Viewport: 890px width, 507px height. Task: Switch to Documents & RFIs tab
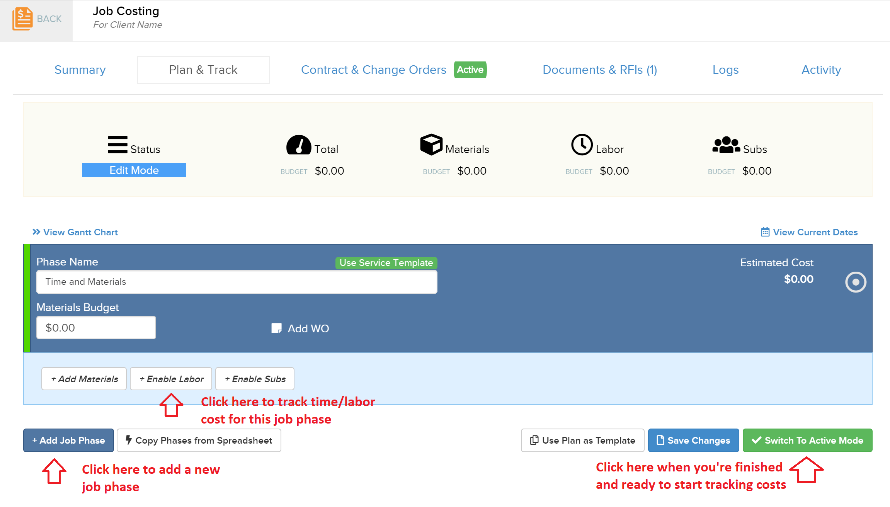[600, 70]
